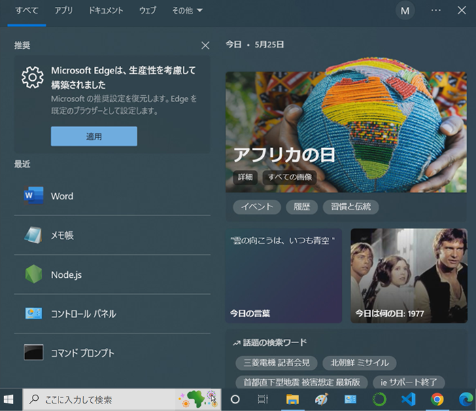Click the 詳細 button on Africa image
This screenshot has height=411, width=476.
click(245, 177)
